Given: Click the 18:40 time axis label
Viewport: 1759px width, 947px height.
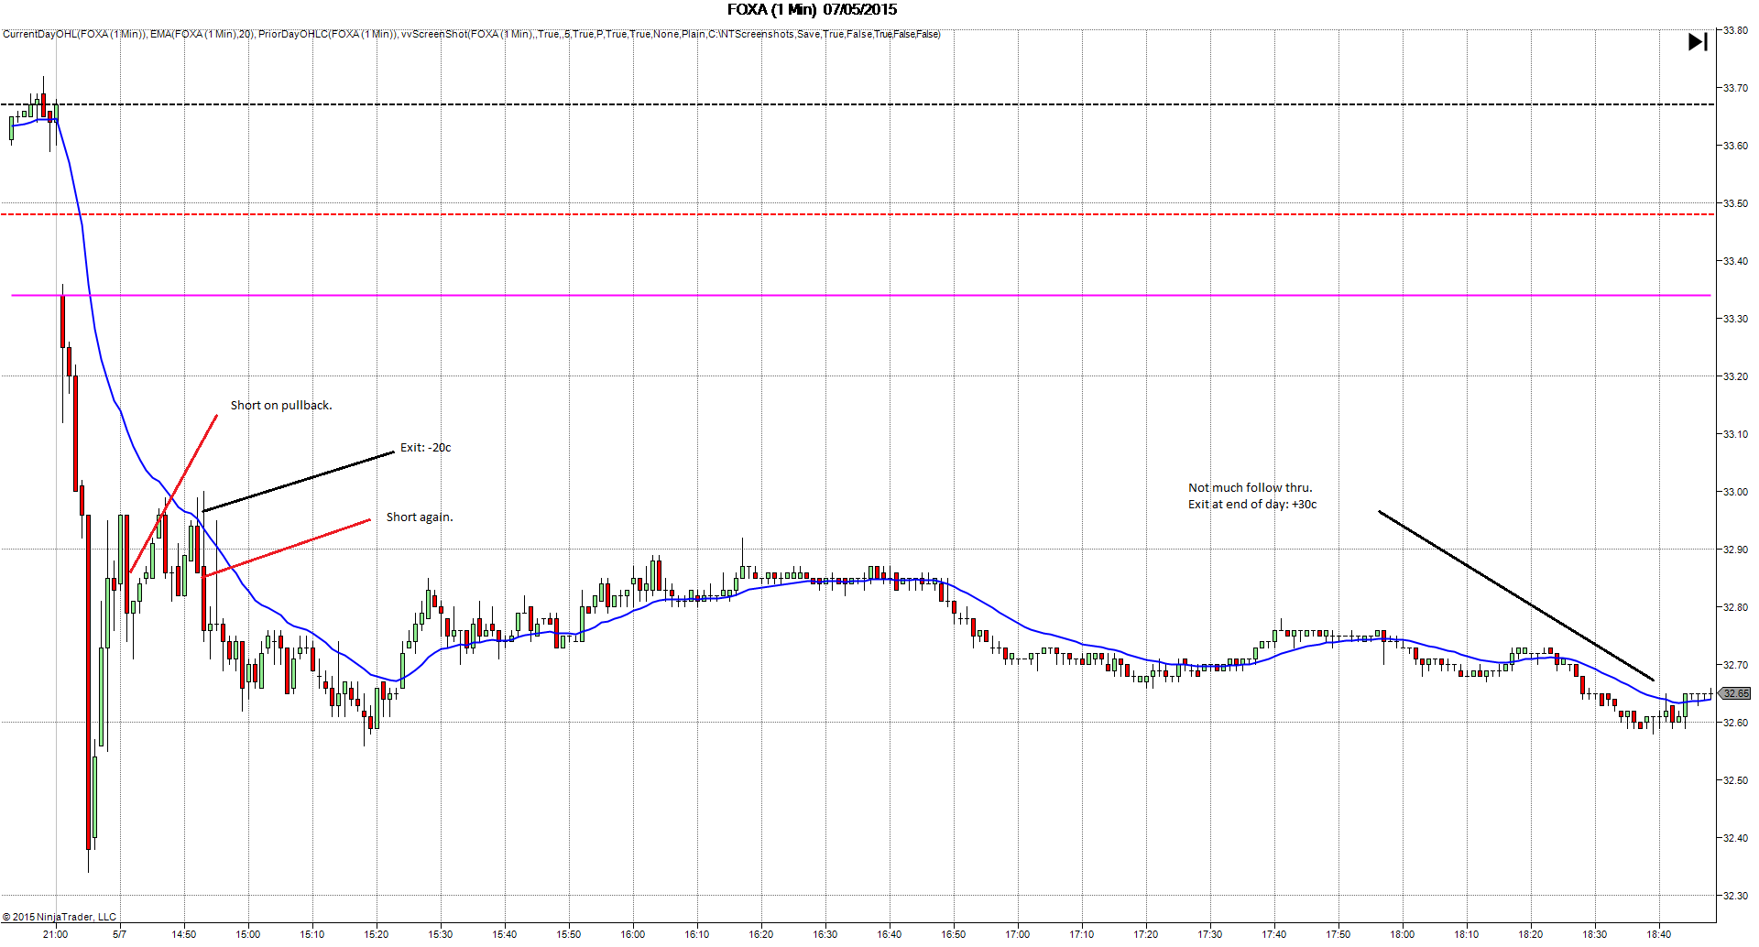Looking at the screenshot, I should click(x=1659, y=934).
